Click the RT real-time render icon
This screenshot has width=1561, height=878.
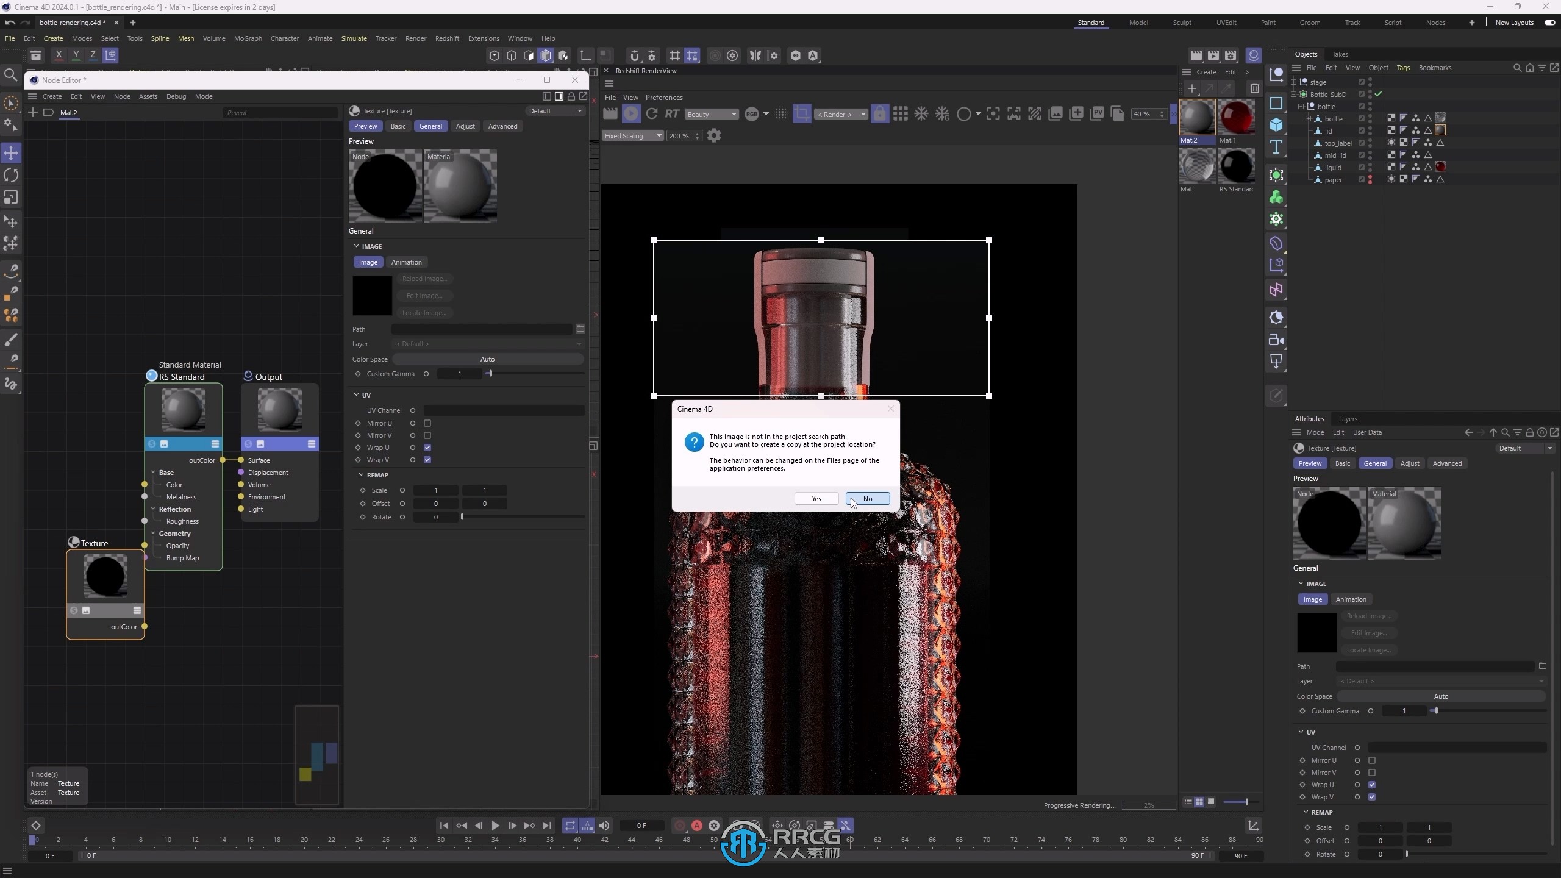[672, 114]
